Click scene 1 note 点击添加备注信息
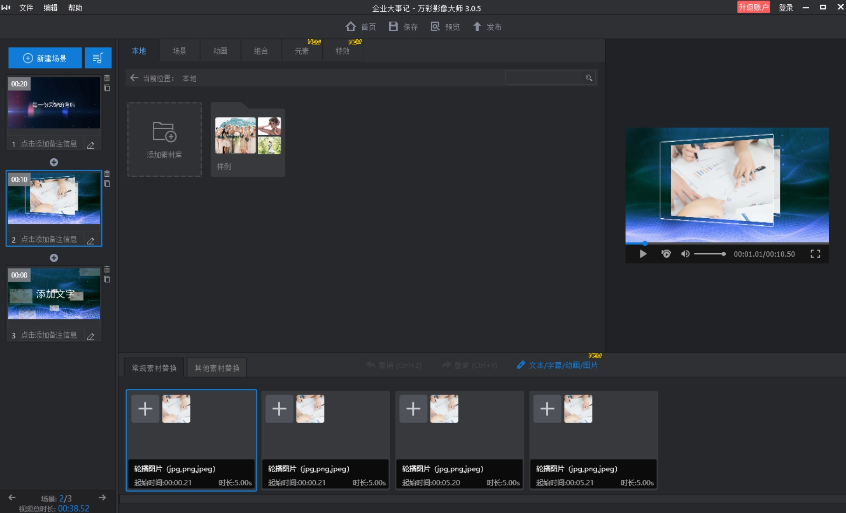Image resolution: width=846 pixels, height=513 pixels. pos(49,144)
